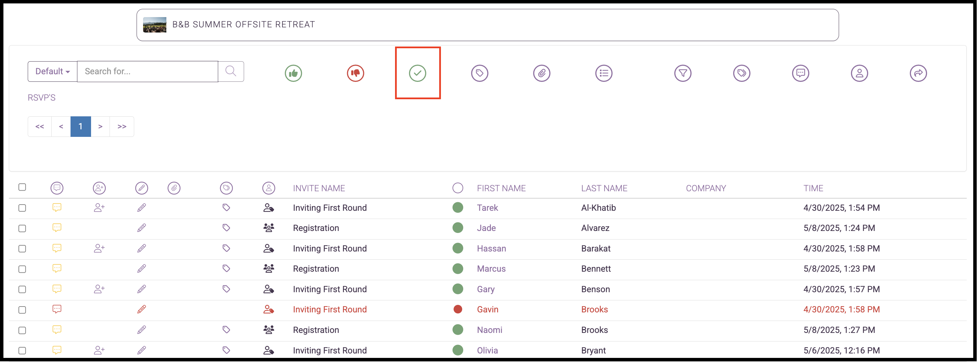Click the green checkmark check-in icon
Viewport: 977px width, 362px height.
click(418, 73)
